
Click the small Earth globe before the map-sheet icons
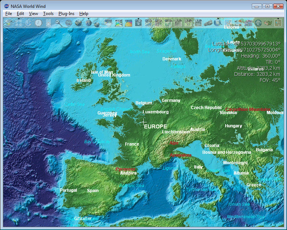[x=97, y=24]
